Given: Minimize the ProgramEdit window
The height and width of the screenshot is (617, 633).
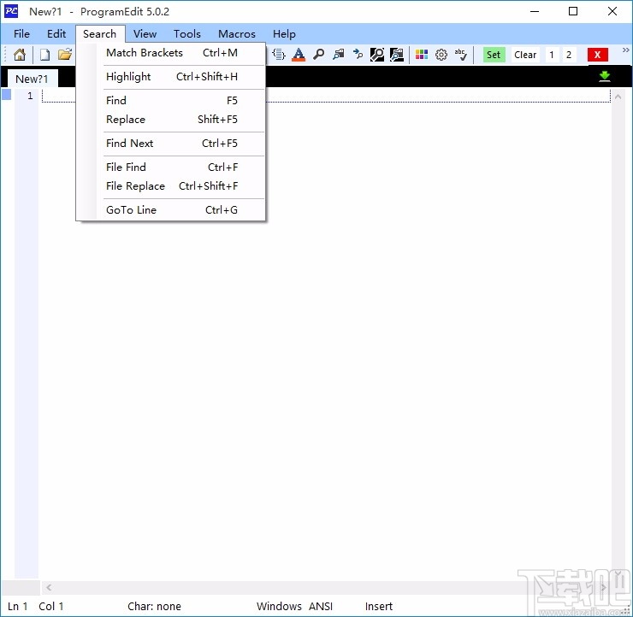Looking at the screenshot, I should pos(535,11).
